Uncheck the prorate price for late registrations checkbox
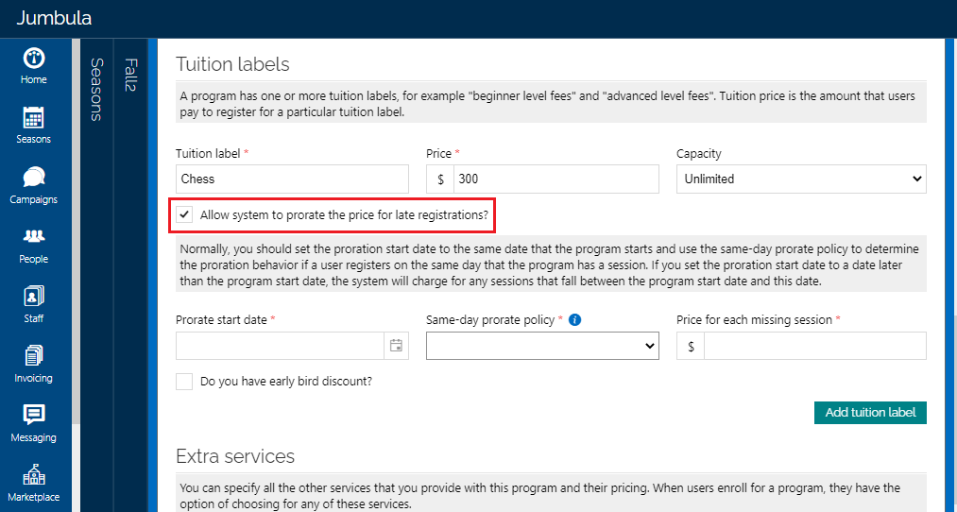 [x=184, y=214]
